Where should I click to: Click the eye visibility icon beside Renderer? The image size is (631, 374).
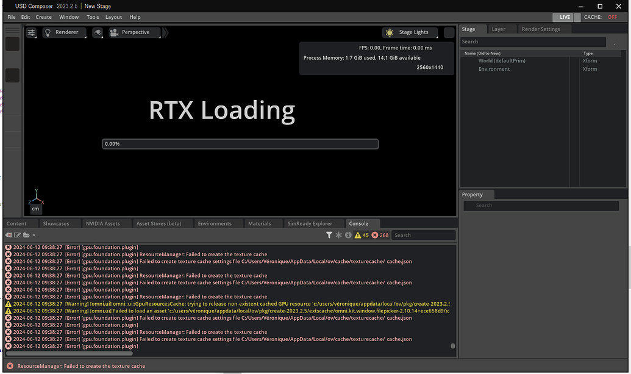[98, 32]
